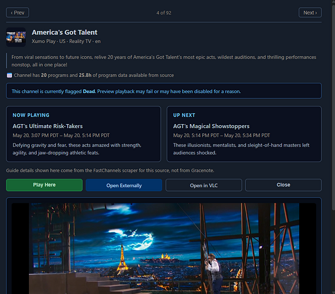This screenshot has height=294, width=335.
Task: Click the Gracenote guide details note
Action: [110, 171]
